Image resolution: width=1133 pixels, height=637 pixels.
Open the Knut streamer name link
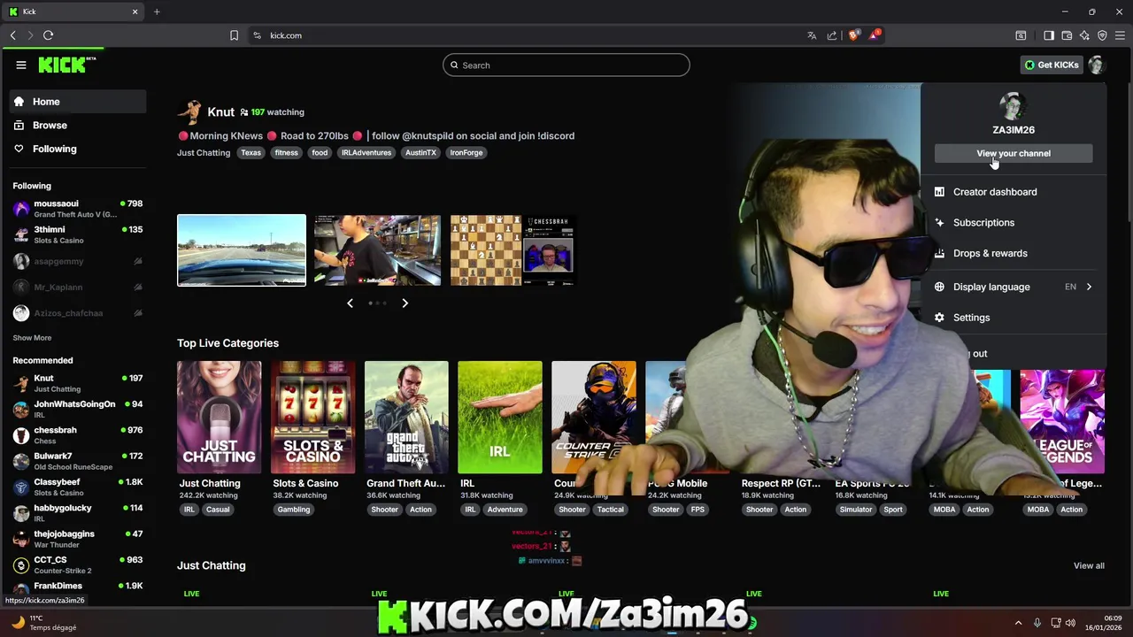pyautogui.click(x=220, y=111)
